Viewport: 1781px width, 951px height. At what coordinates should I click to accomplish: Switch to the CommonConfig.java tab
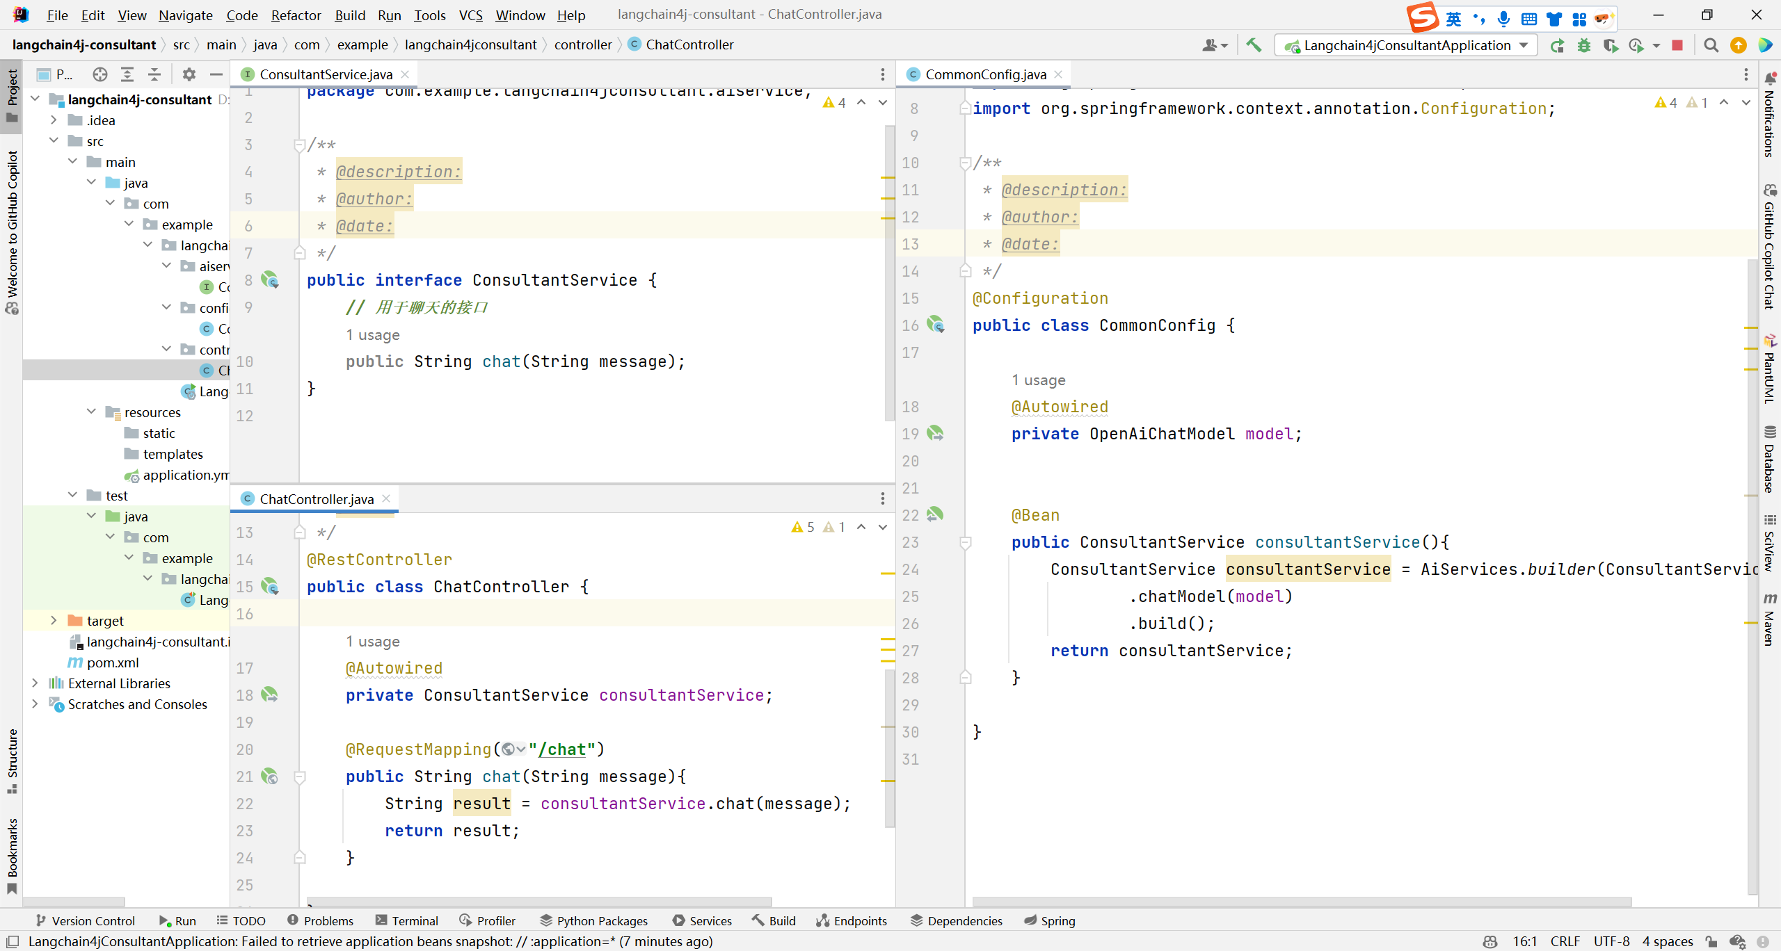pos(984,74)
